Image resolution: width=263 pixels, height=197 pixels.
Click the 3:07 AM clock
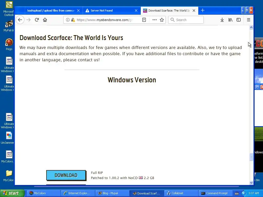(x=253, y=193)
